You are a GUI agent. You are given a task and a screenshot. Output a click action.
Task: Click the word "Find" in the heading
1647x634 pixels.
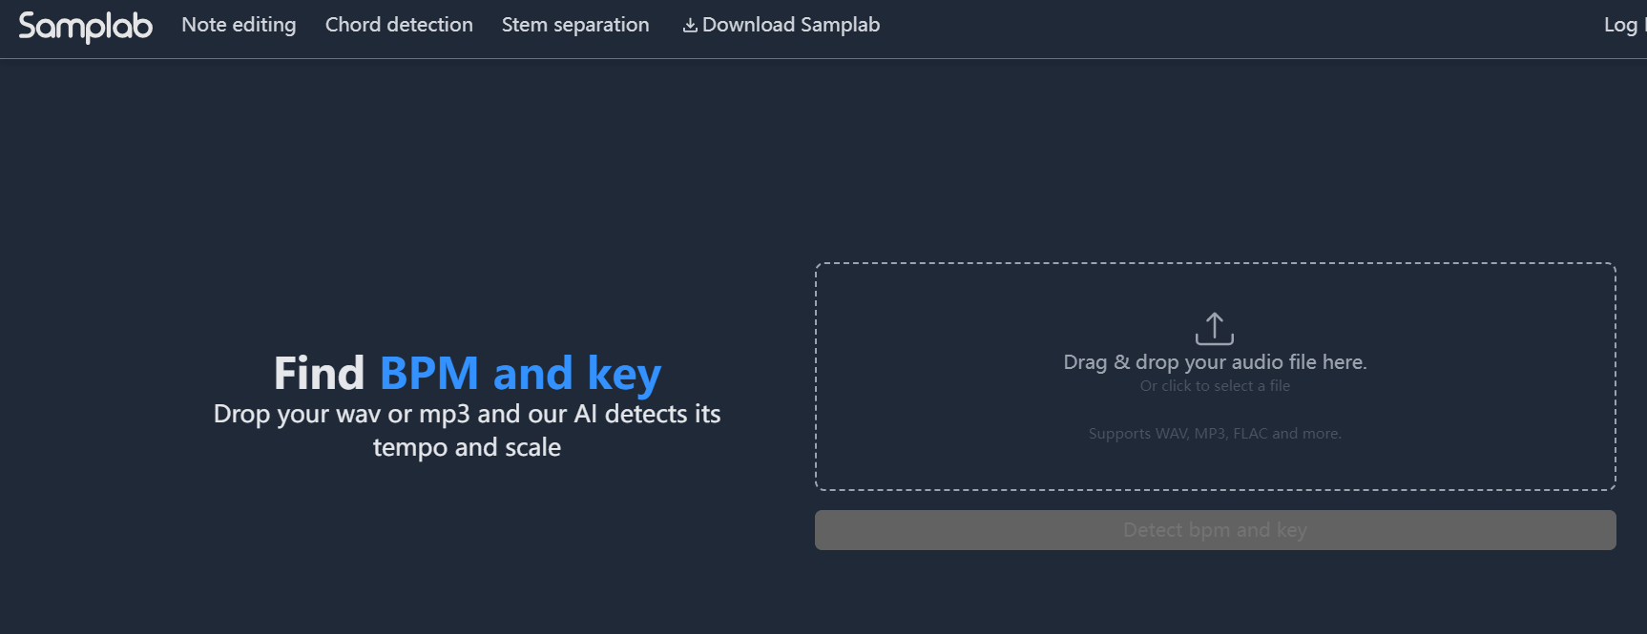click(319, 373)
